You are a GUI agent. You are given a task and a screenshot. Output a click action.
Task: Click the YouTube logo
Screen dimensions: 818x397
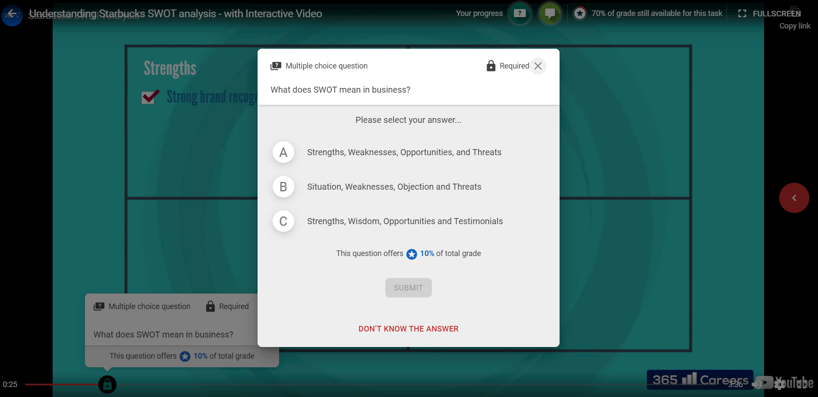tap(784, 383)
